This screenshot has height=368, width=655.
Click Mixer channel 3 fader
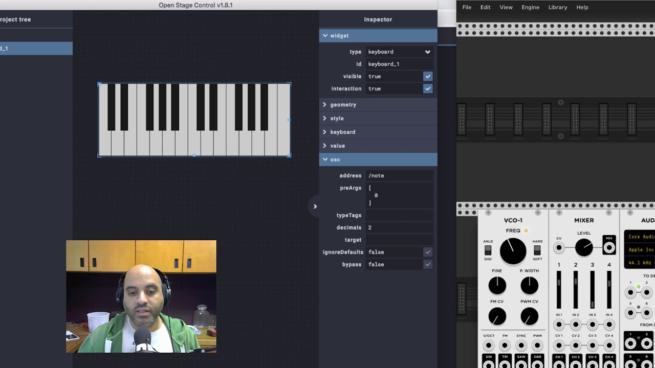(x=593, y=290)
